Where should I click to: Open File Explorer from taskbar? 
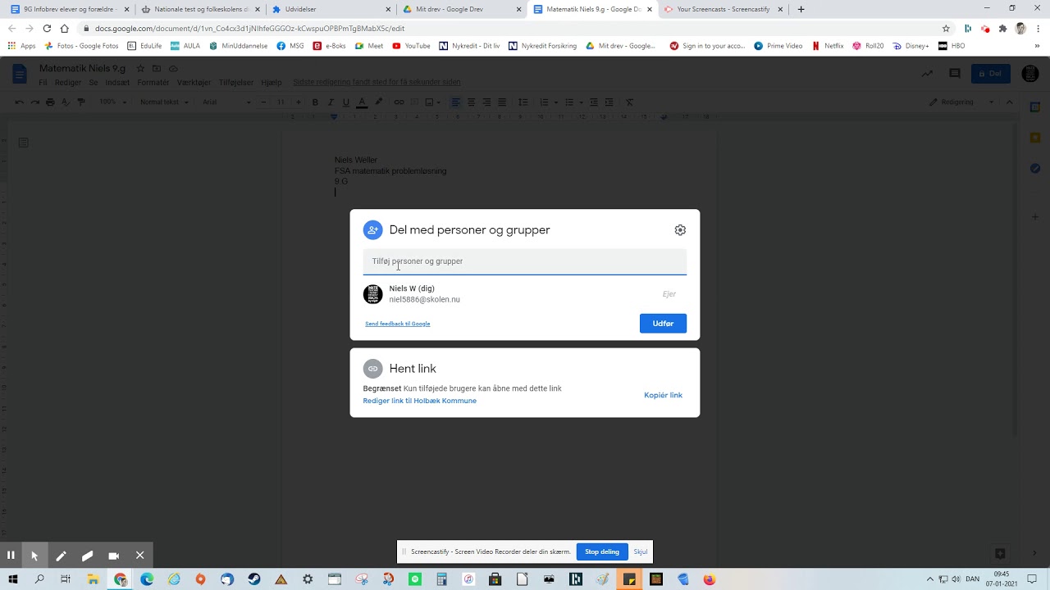(94, 579)
